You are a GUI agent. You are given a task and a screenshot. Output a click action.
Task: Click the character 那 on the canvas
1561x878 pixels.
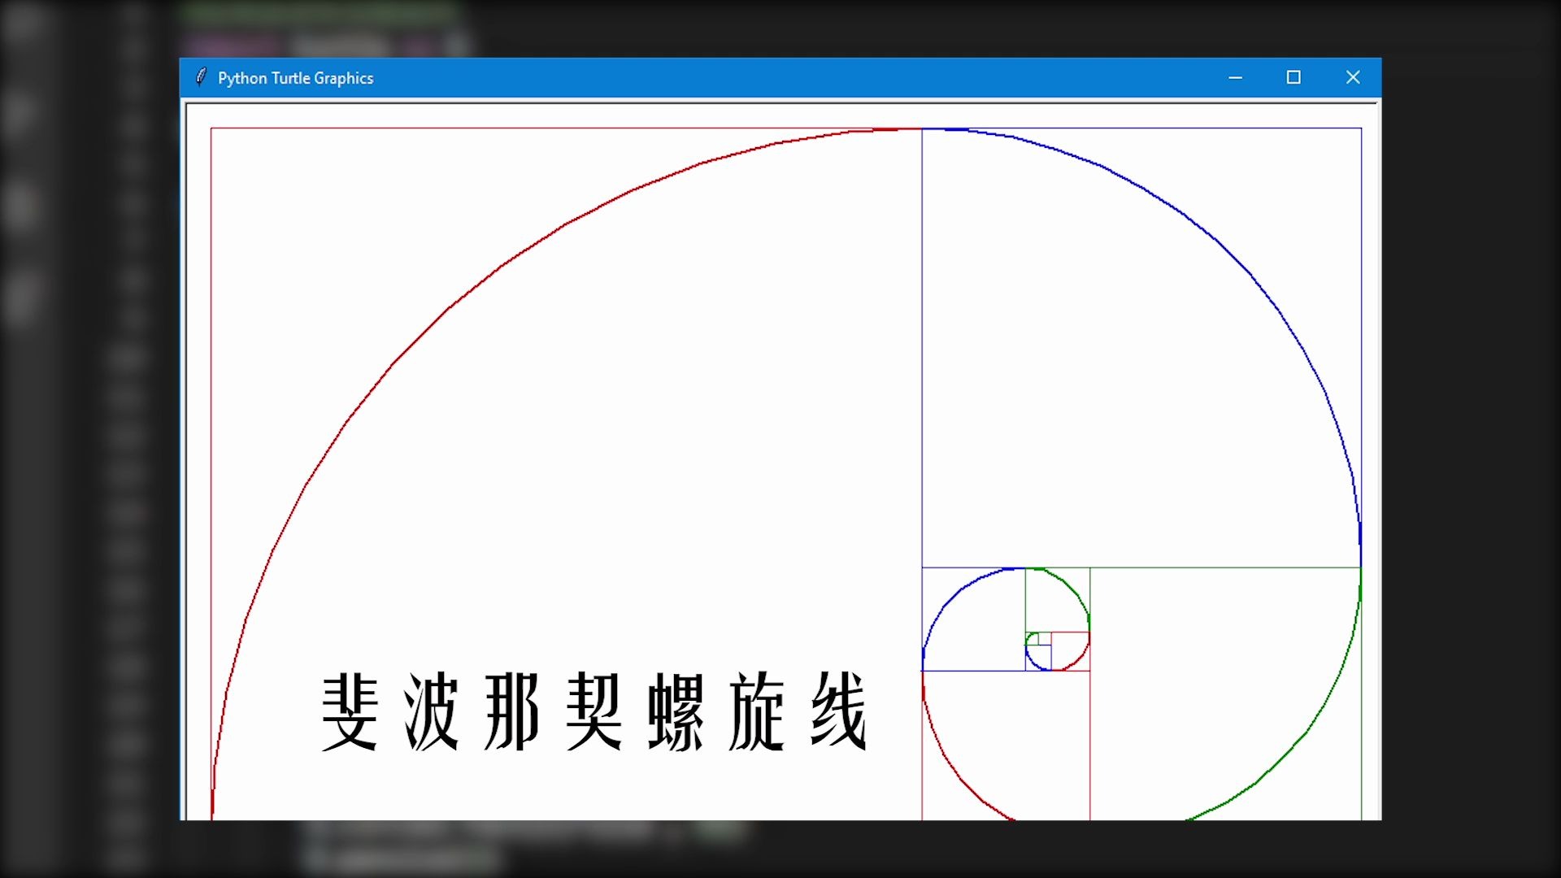click(x=512, y=711)
